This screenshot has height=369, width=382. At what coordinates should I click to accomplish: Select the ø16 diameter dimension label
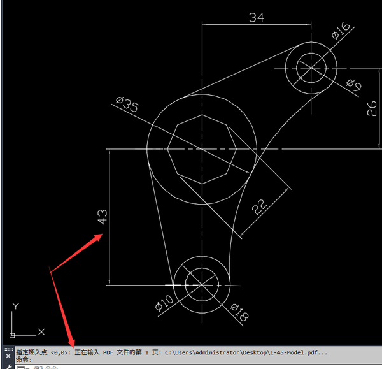click(x=341, y=31)
